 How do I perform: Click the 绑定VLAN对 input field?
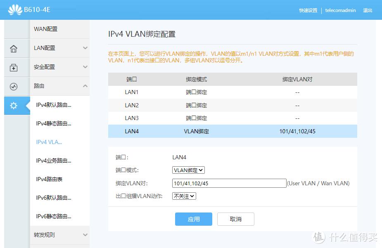(x=229, y=183)
